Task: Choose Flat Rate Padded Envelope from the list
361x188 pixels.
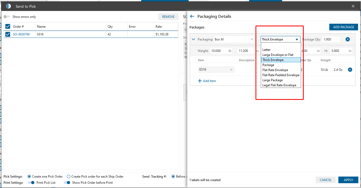Action: [281, 75]
